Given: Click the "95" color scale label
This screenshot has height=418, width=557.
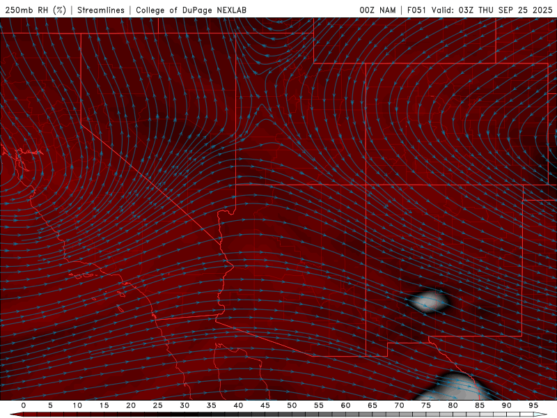Looking at the screenshot, I should (x=533, y=405).
